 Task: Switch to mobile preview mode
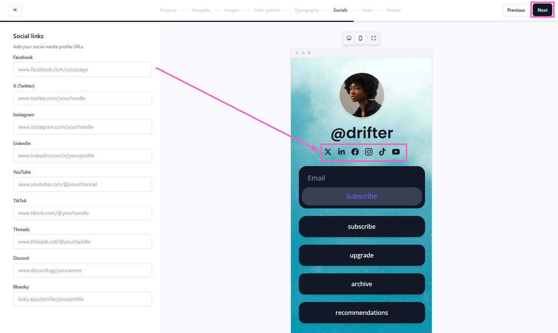(x=360, y=38)
